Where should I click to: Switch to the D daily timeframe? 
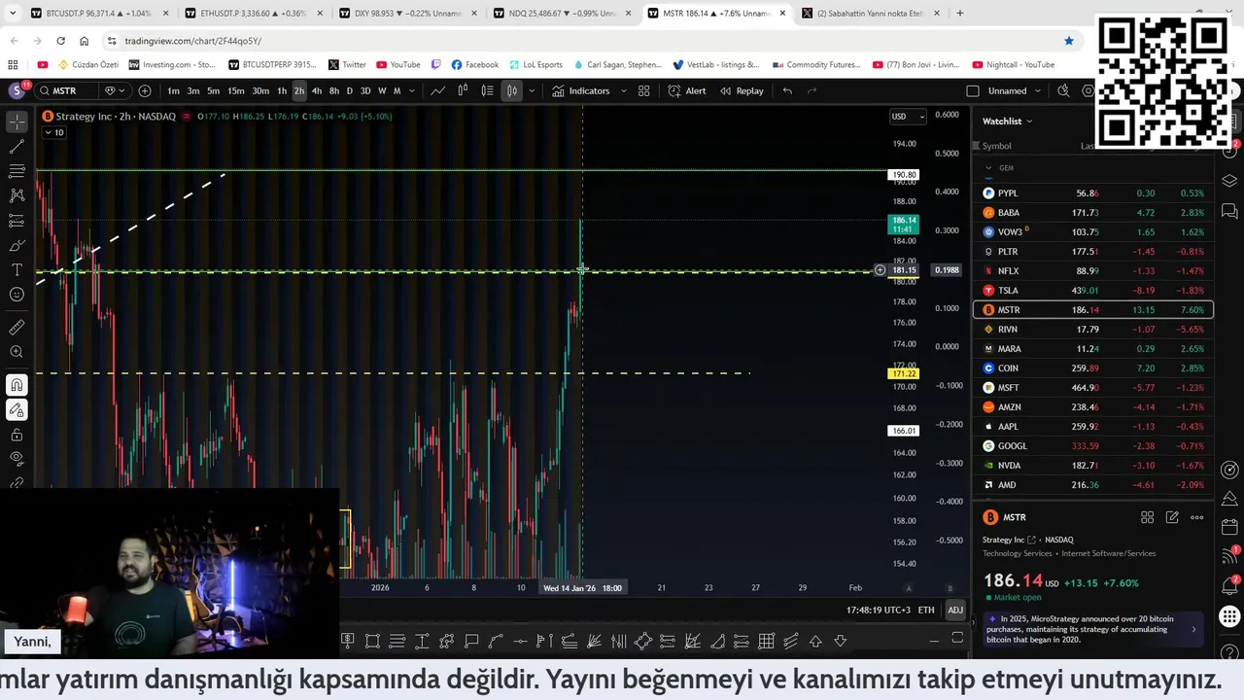[x=350, y=90]
